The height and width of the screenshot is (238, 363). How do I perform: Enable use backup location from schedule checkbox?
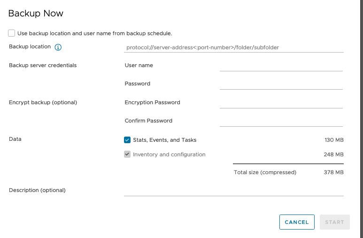pyautogui.click(x=12, y=33)
